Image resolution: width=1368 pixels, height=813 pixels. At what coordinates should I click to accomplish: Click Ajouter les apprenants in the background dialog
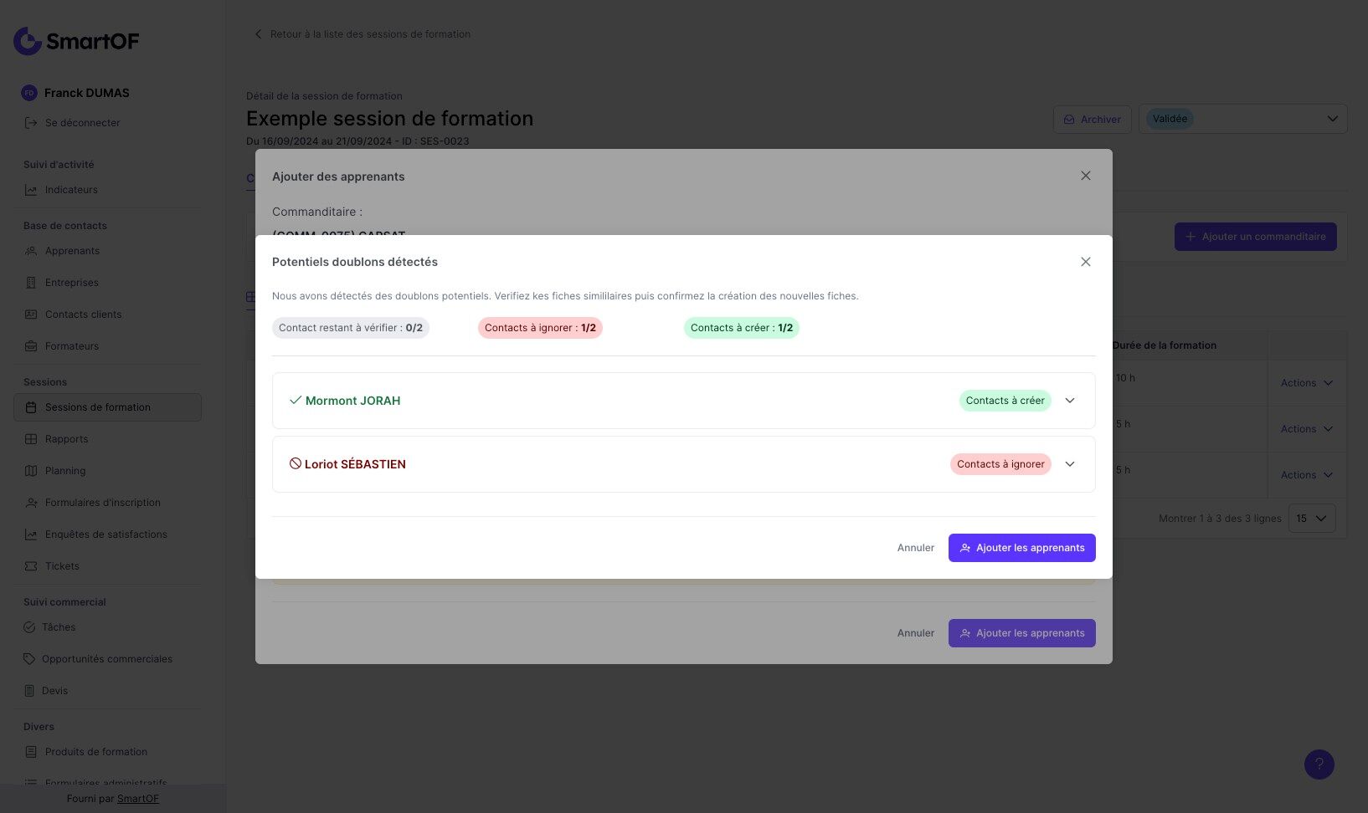pos(1022,633)
